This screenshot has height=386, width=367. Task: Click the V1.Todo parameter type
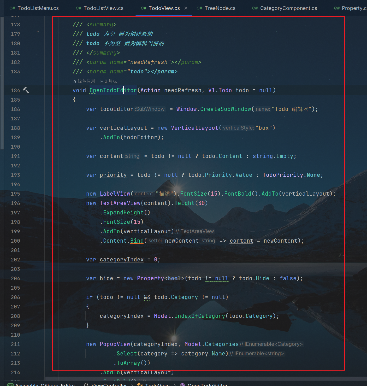(220, 90)
